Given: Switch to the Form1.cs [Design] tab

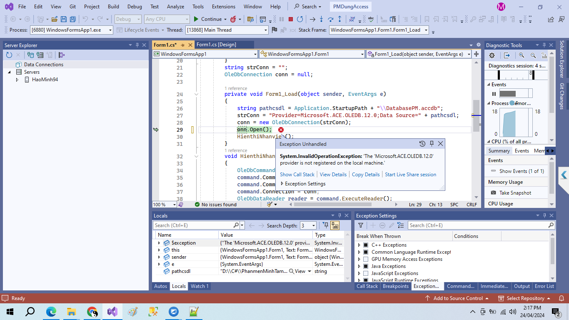Looking at the screenshot, I should click(216, 45).
